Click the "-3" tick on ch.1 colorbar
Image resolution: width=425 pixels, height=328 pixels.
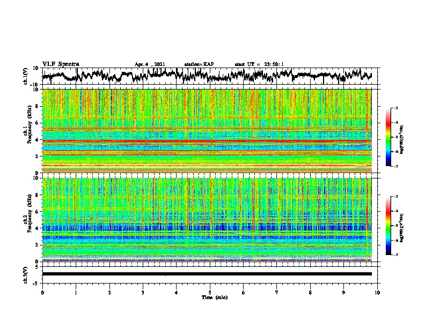395,108
